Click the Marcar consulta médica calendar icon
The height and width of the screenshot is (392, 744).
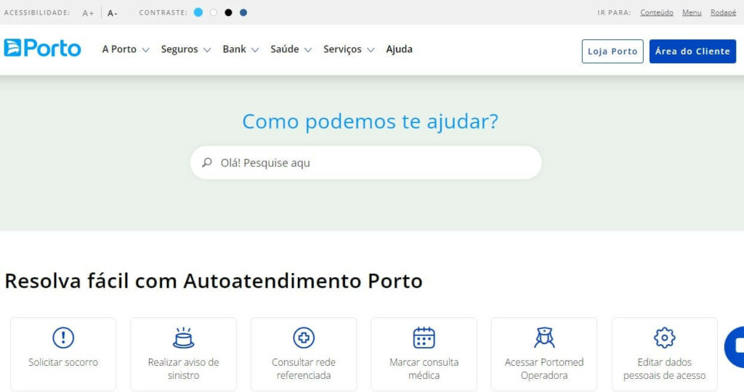point(424,338)
